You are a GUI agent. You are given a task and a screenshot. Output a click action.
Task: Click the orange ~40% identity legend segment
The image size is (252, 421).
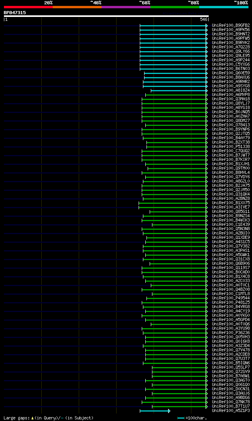click(77, 7)
